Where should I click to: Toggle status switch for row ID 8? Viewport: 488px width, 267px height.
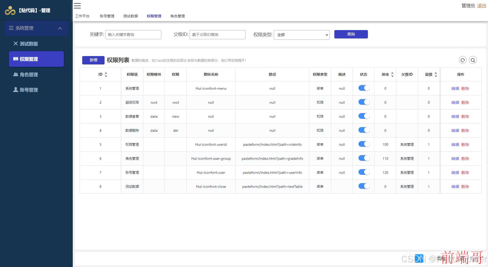(x=364, y=186)
